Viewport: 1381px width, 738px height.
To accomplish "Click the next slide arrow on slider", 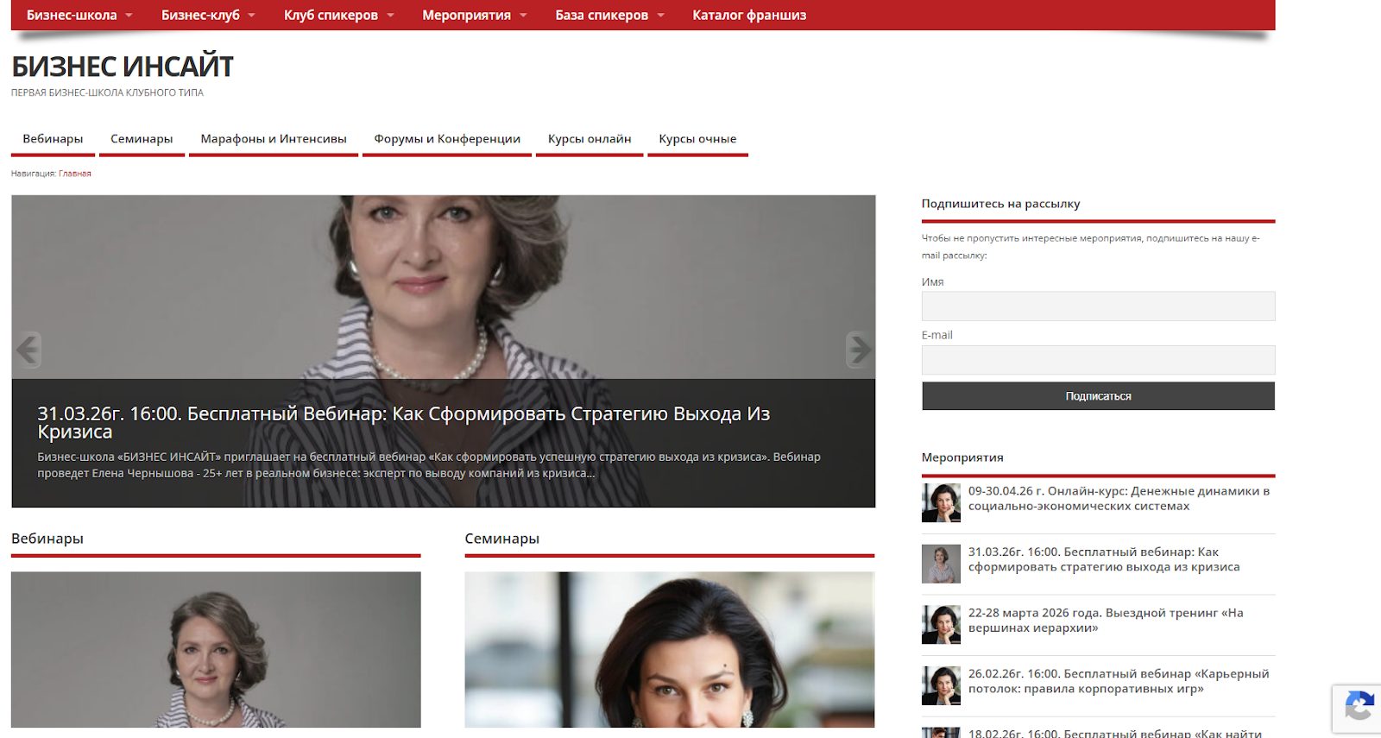I will point(859,350).
